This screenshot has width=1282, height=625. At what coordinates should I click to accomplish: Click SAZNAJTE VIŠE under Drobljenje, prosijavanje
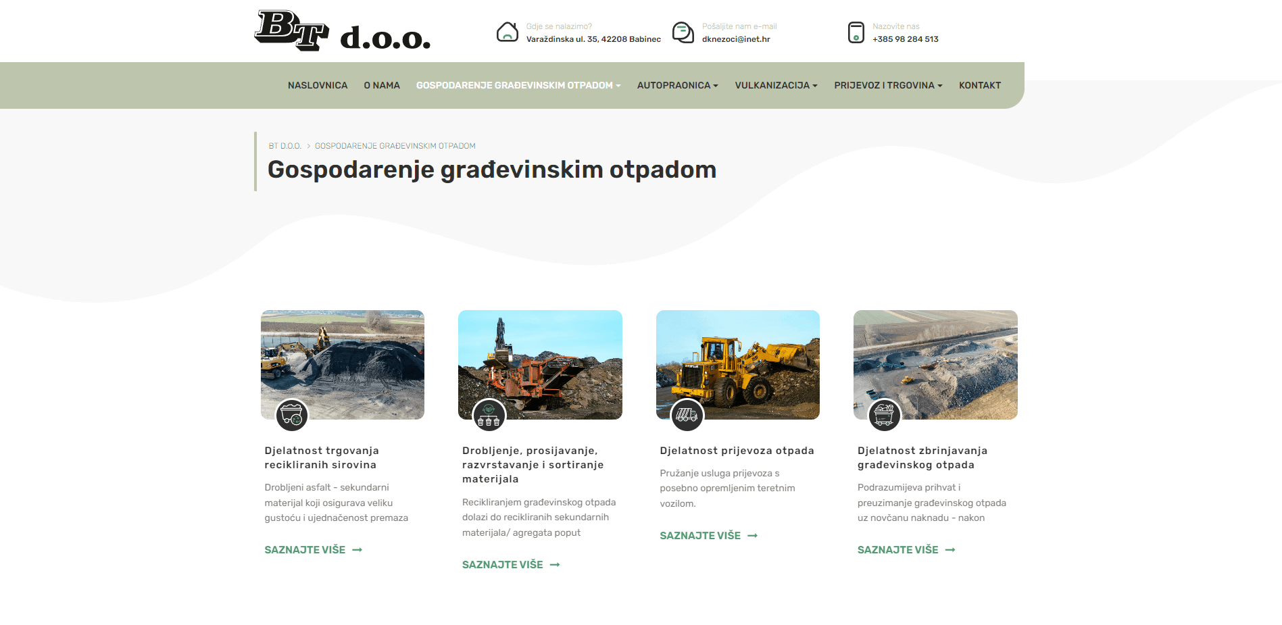click(503, 565)
